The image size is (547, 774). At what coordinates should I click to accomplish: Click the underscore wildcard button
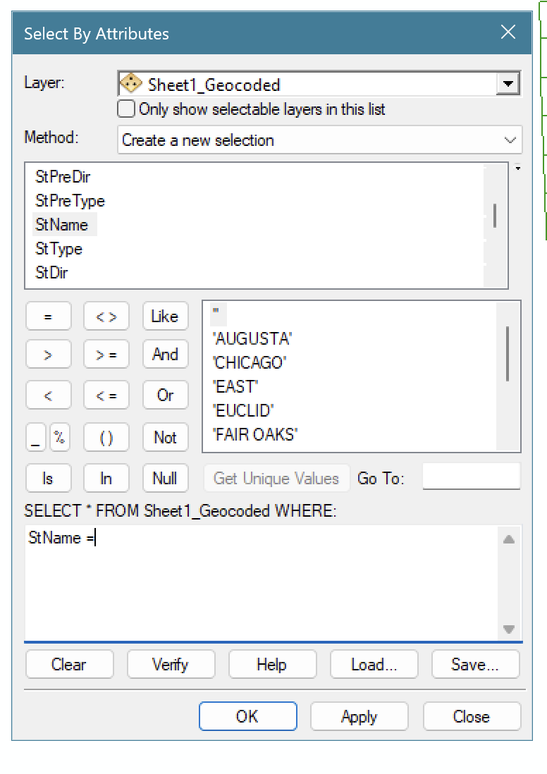point(36,438)
